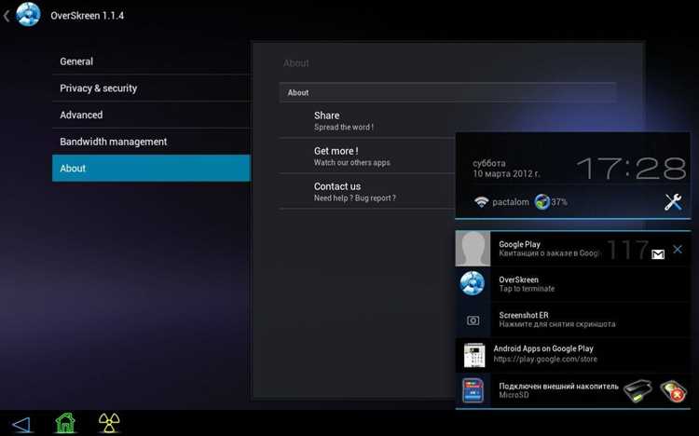Image resolution: width=699 pixels, height=436 pixels.
Task: Tap Screenshot ER notification
Action: [x=573, y=320]
